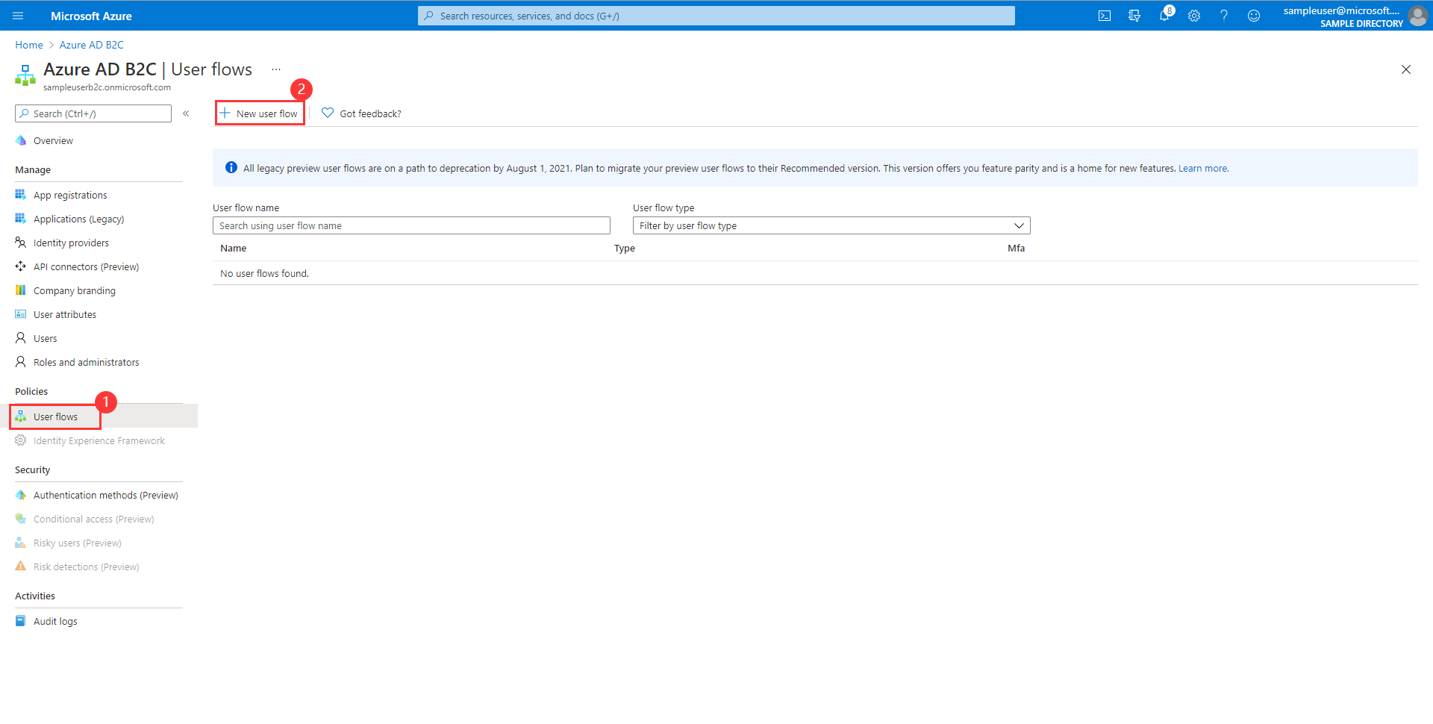Focus the global resource search bar
1433x724 pixels.
[x=716, y=16]
